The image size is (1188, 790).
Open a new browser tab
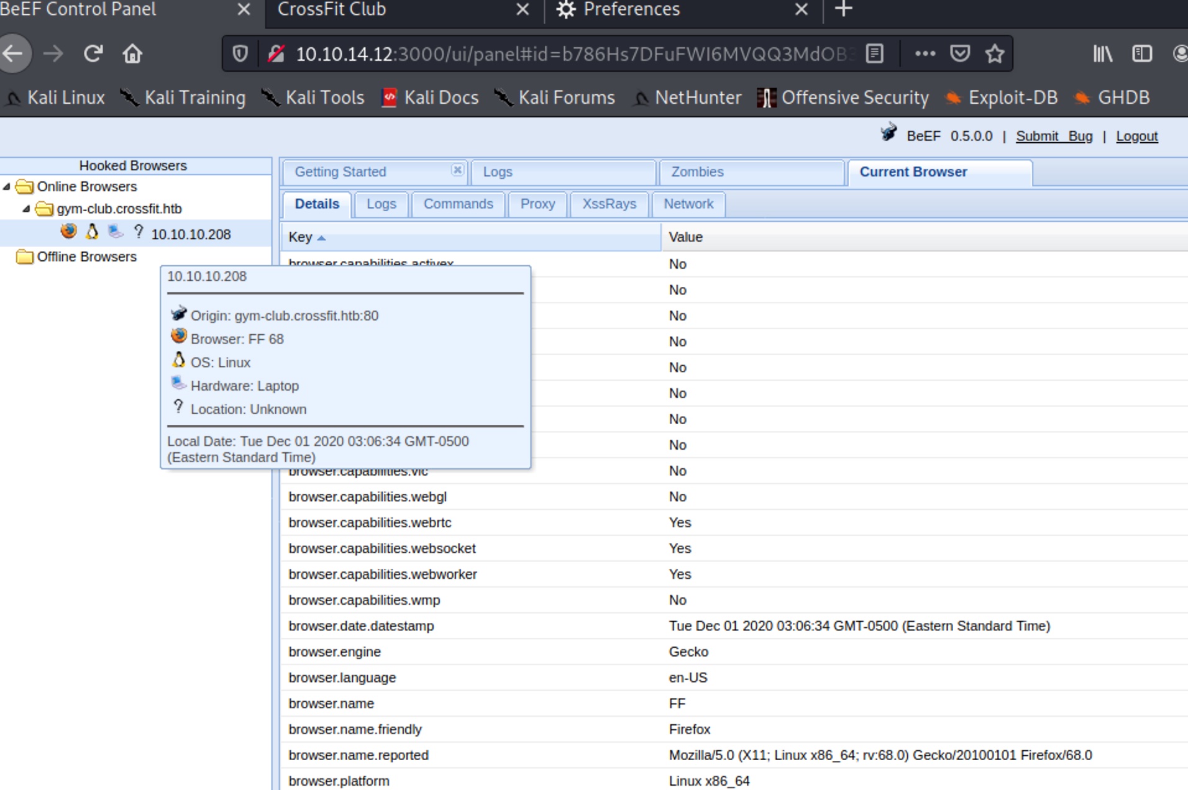pyautogui.click(x=844, y=9)
